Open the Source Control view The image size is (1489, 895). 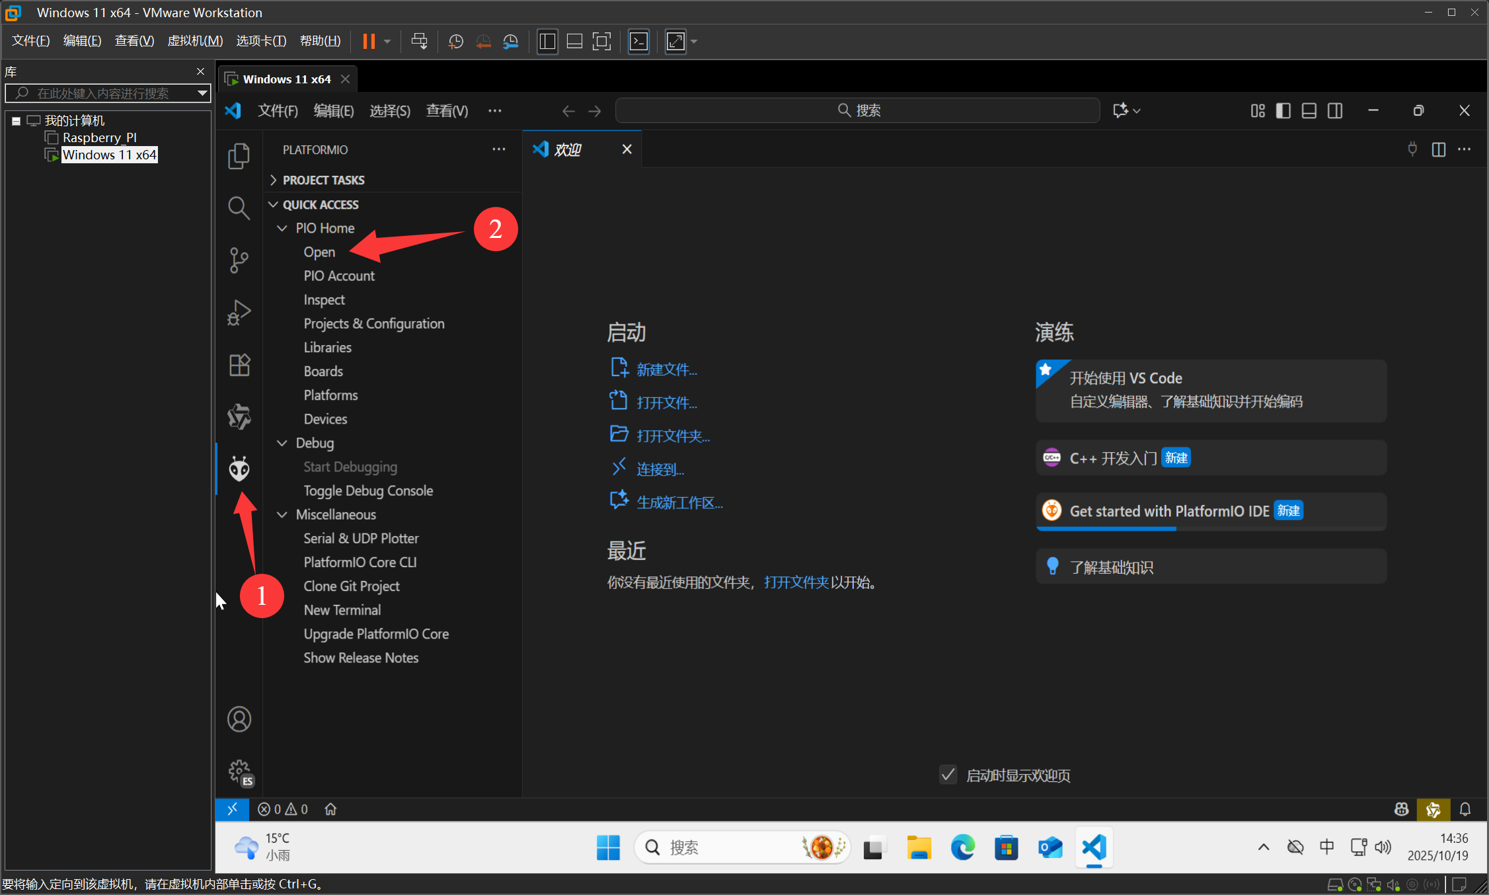coord(239,260)
